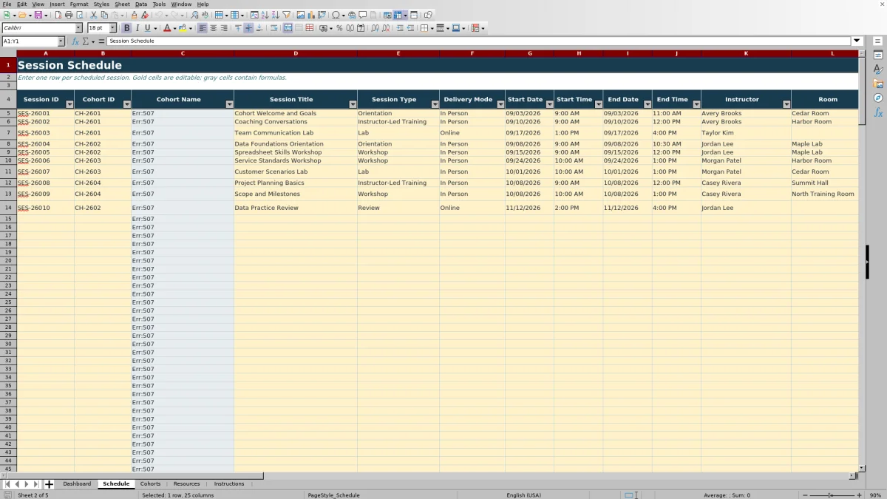
Task: Go to last sheet navigation button
Action: coord(35,484)
